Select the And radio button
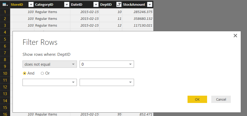 [25, 73]
